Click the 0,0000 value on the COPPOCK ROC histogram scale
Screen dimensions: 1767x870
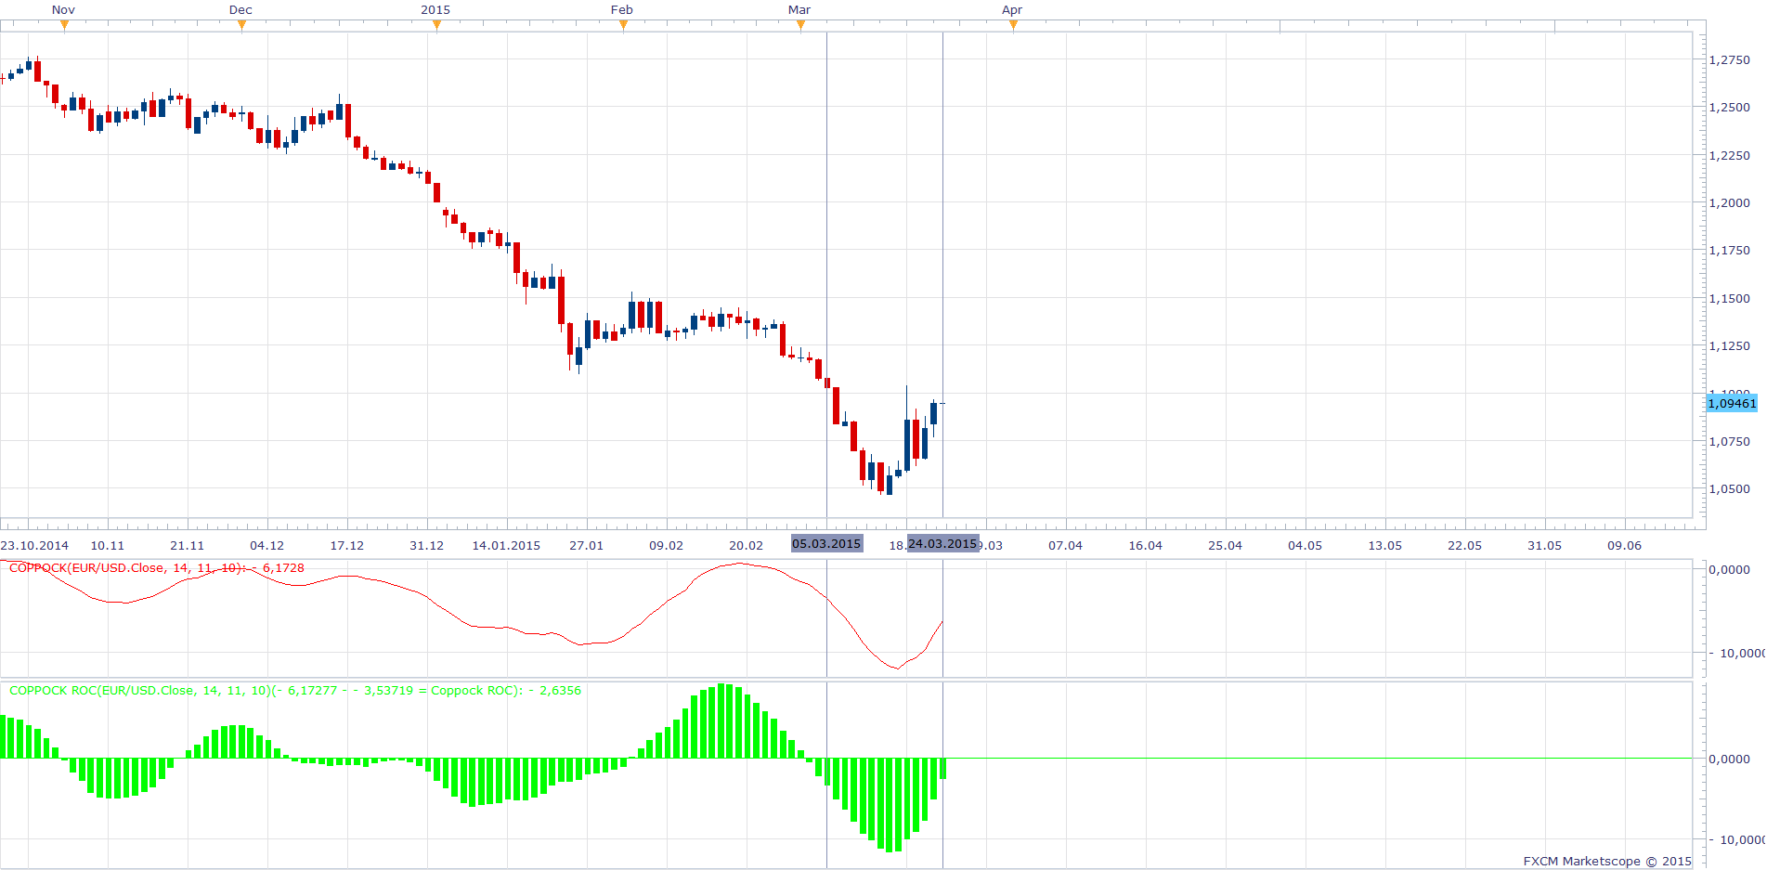(x=1730, y=759)
